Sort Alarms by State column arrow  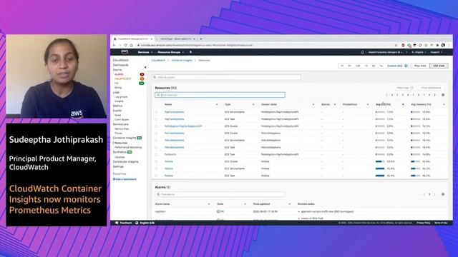pos(245,204)
